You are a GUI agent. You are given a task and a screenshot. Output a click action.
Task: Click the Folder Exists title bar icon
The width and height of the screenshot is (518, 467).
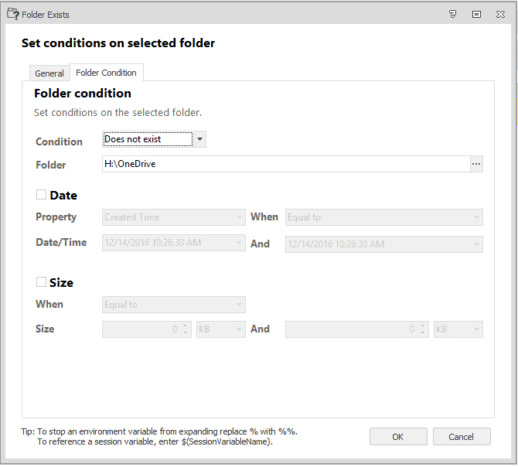click(x=13, y=14)
